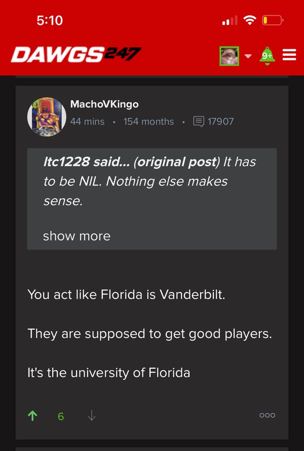The image size is (304, 451).
Task: Click the post count icon beside 17907
Action: pos(199,121)
